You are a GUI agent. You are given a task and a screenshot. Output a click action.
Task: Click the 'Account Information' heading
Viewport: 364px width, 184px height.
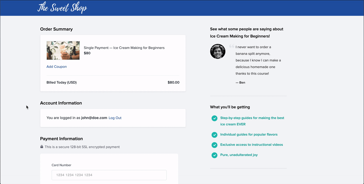click(x=61, y=103)
